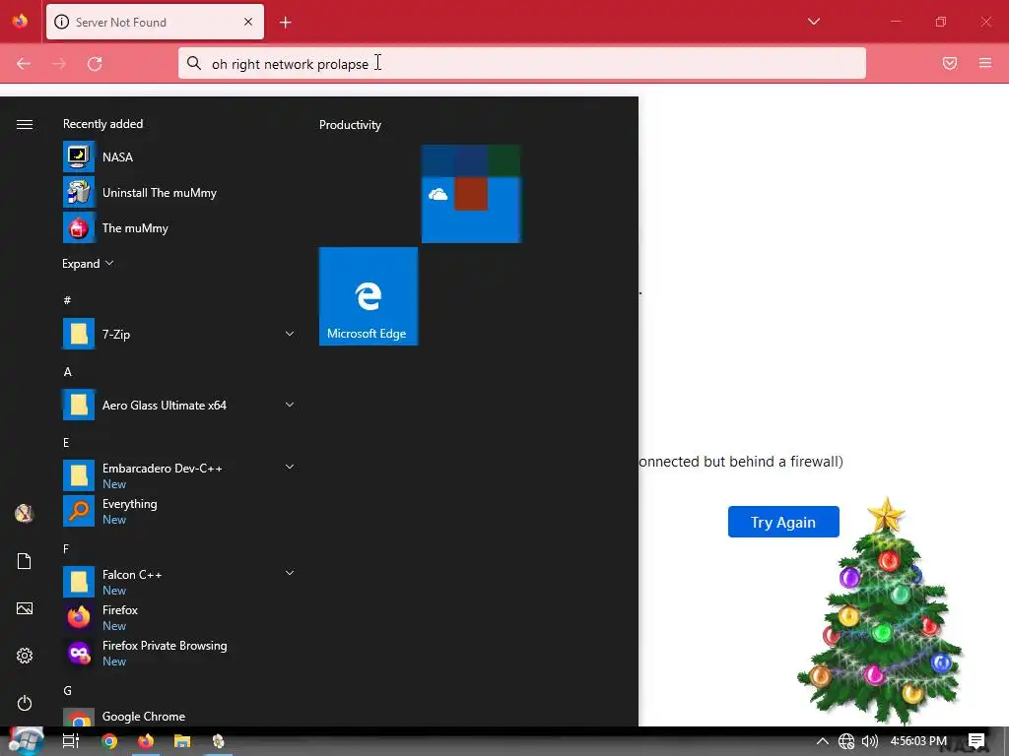Expand the Recently added list
Viewport: 1009px width, 756px height.
(88, 263)
